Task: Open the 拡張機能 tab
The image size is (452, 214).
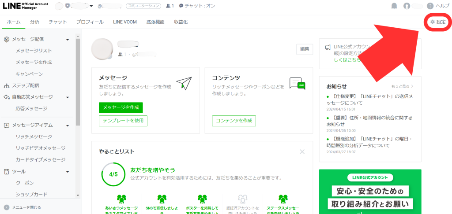Action: tap(155, 22)
